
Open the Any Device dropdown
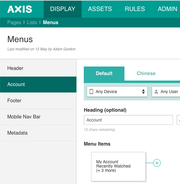117,92
